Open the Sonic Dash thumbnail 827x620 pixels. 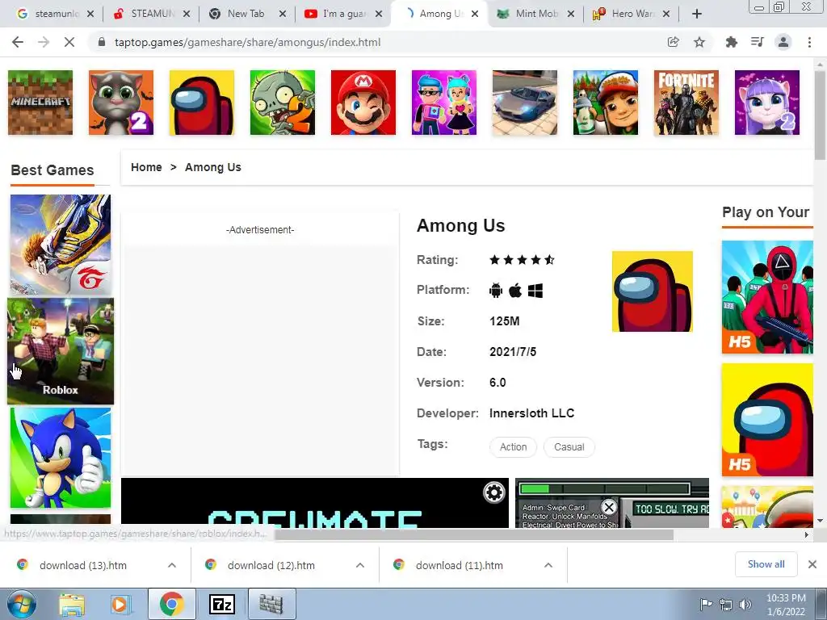61,458
